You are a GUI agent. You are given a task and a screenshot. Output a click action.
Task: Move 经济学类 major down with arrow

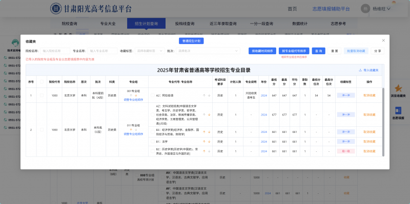209,132
